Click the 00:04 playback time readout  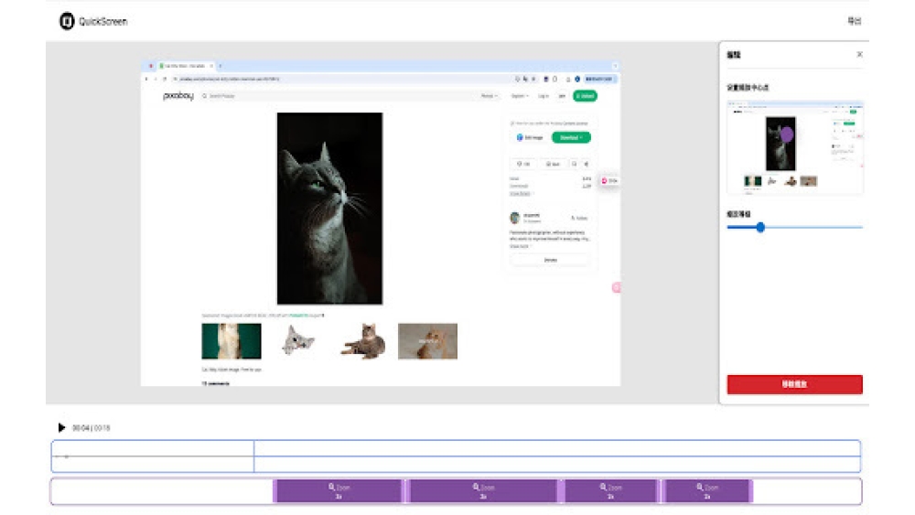point(81,428)
